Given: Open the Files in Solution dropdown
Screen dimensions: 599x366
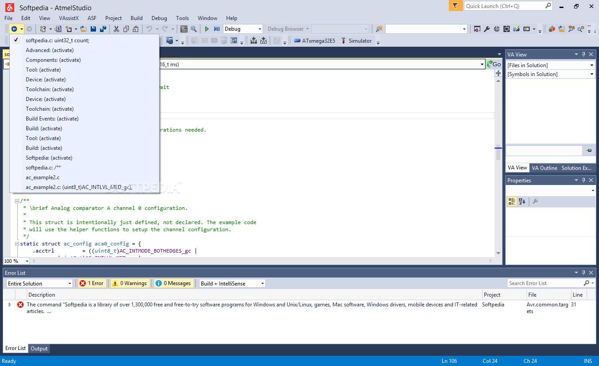Looking at the screenshot, I should pyautogui.click(x=591, y=65).
